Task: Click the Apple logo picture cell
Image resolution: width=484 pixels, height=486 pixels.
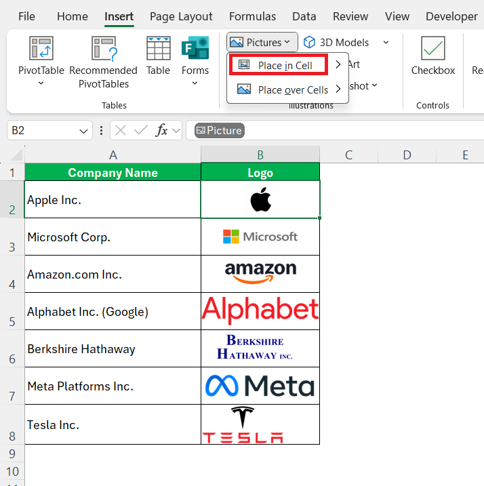Action: 260,199
